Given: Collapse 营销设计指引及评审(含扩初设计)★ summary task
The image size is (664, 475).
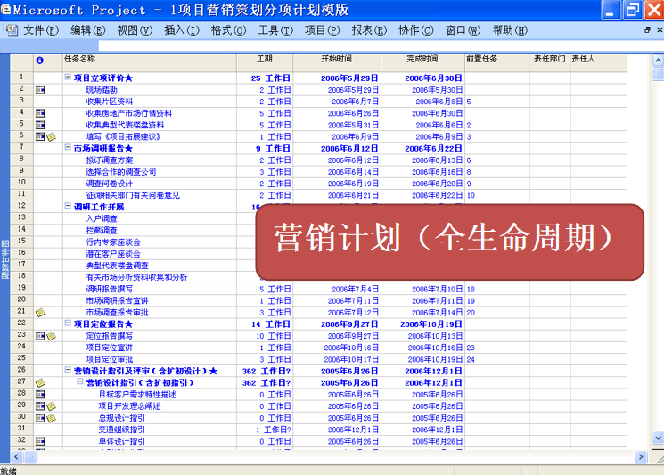Looking at the screenshot, I should [x=68, y=370].
